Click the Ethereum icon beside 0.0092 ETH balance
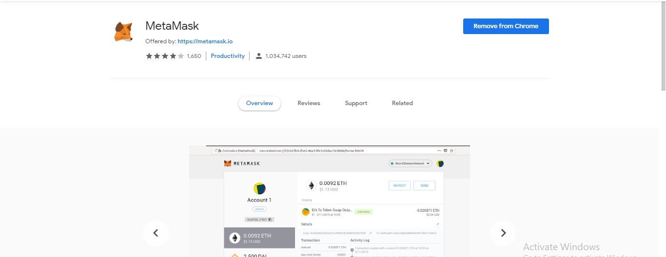666x257 pixels. click(x=311, y=185)
